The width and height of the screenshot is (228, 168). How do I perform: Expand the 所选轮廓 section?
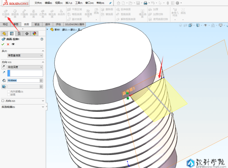tap(43, 107)
